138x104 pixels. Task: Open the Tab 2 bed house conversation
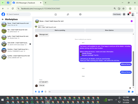pos(16,31)
